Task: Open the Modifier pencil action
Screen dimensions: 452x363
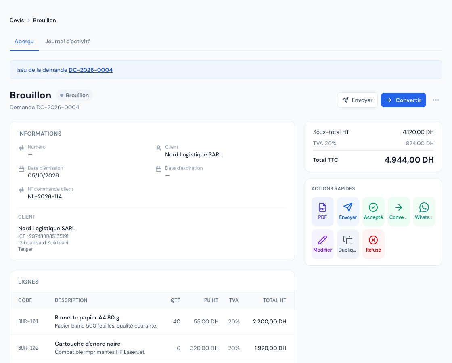Action: click(x=322, y=244)
